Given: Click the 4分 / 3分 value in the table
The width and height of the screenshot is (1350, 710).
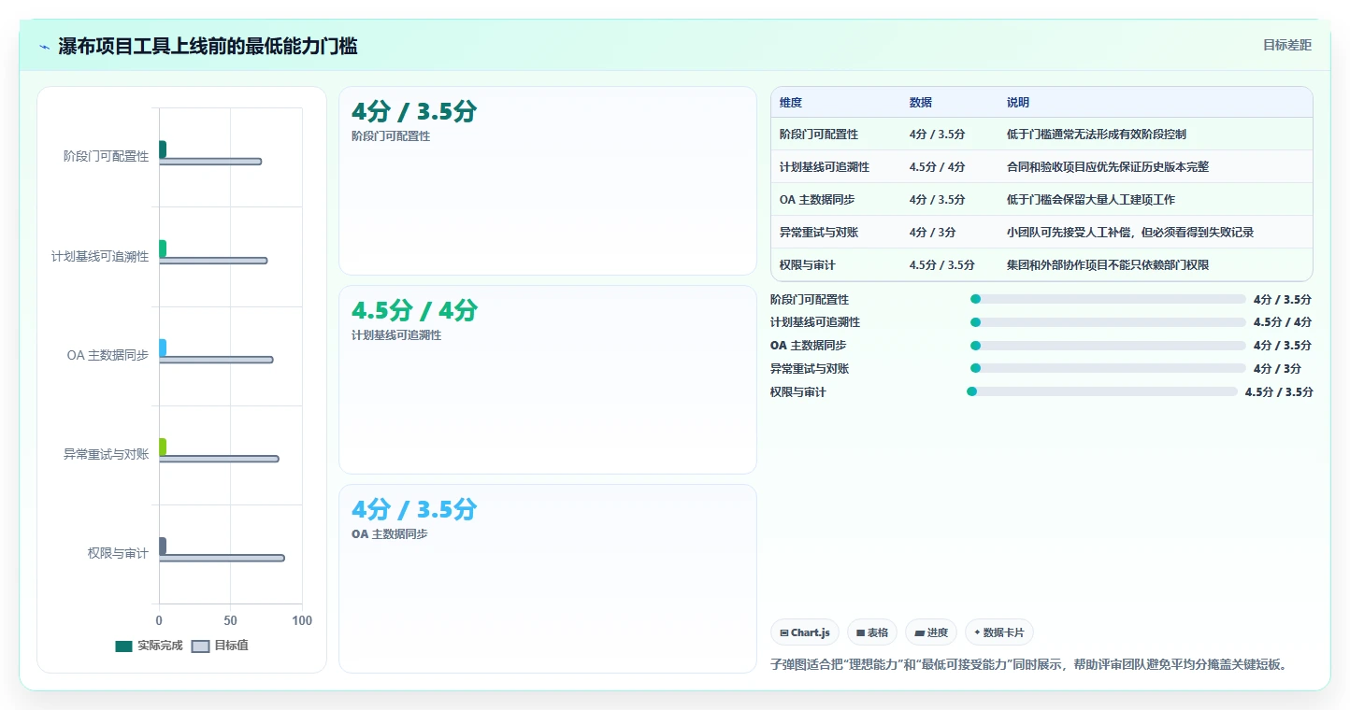Looking at the screenshot, I should tap(932, 233).
